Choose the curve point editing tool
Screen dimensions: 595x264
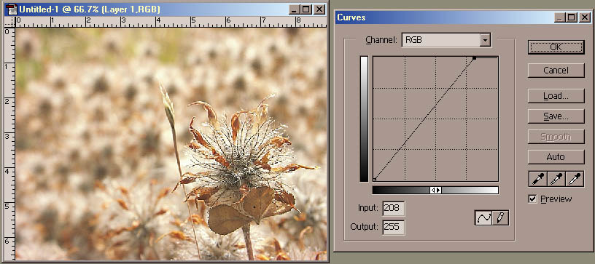pyautogui.click(x=483, y=218)
